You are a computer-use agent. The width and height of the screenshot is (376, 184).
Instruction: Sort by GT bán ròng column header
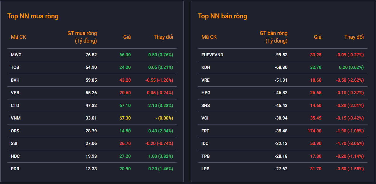pyautogui.click(x=273, y=37)
